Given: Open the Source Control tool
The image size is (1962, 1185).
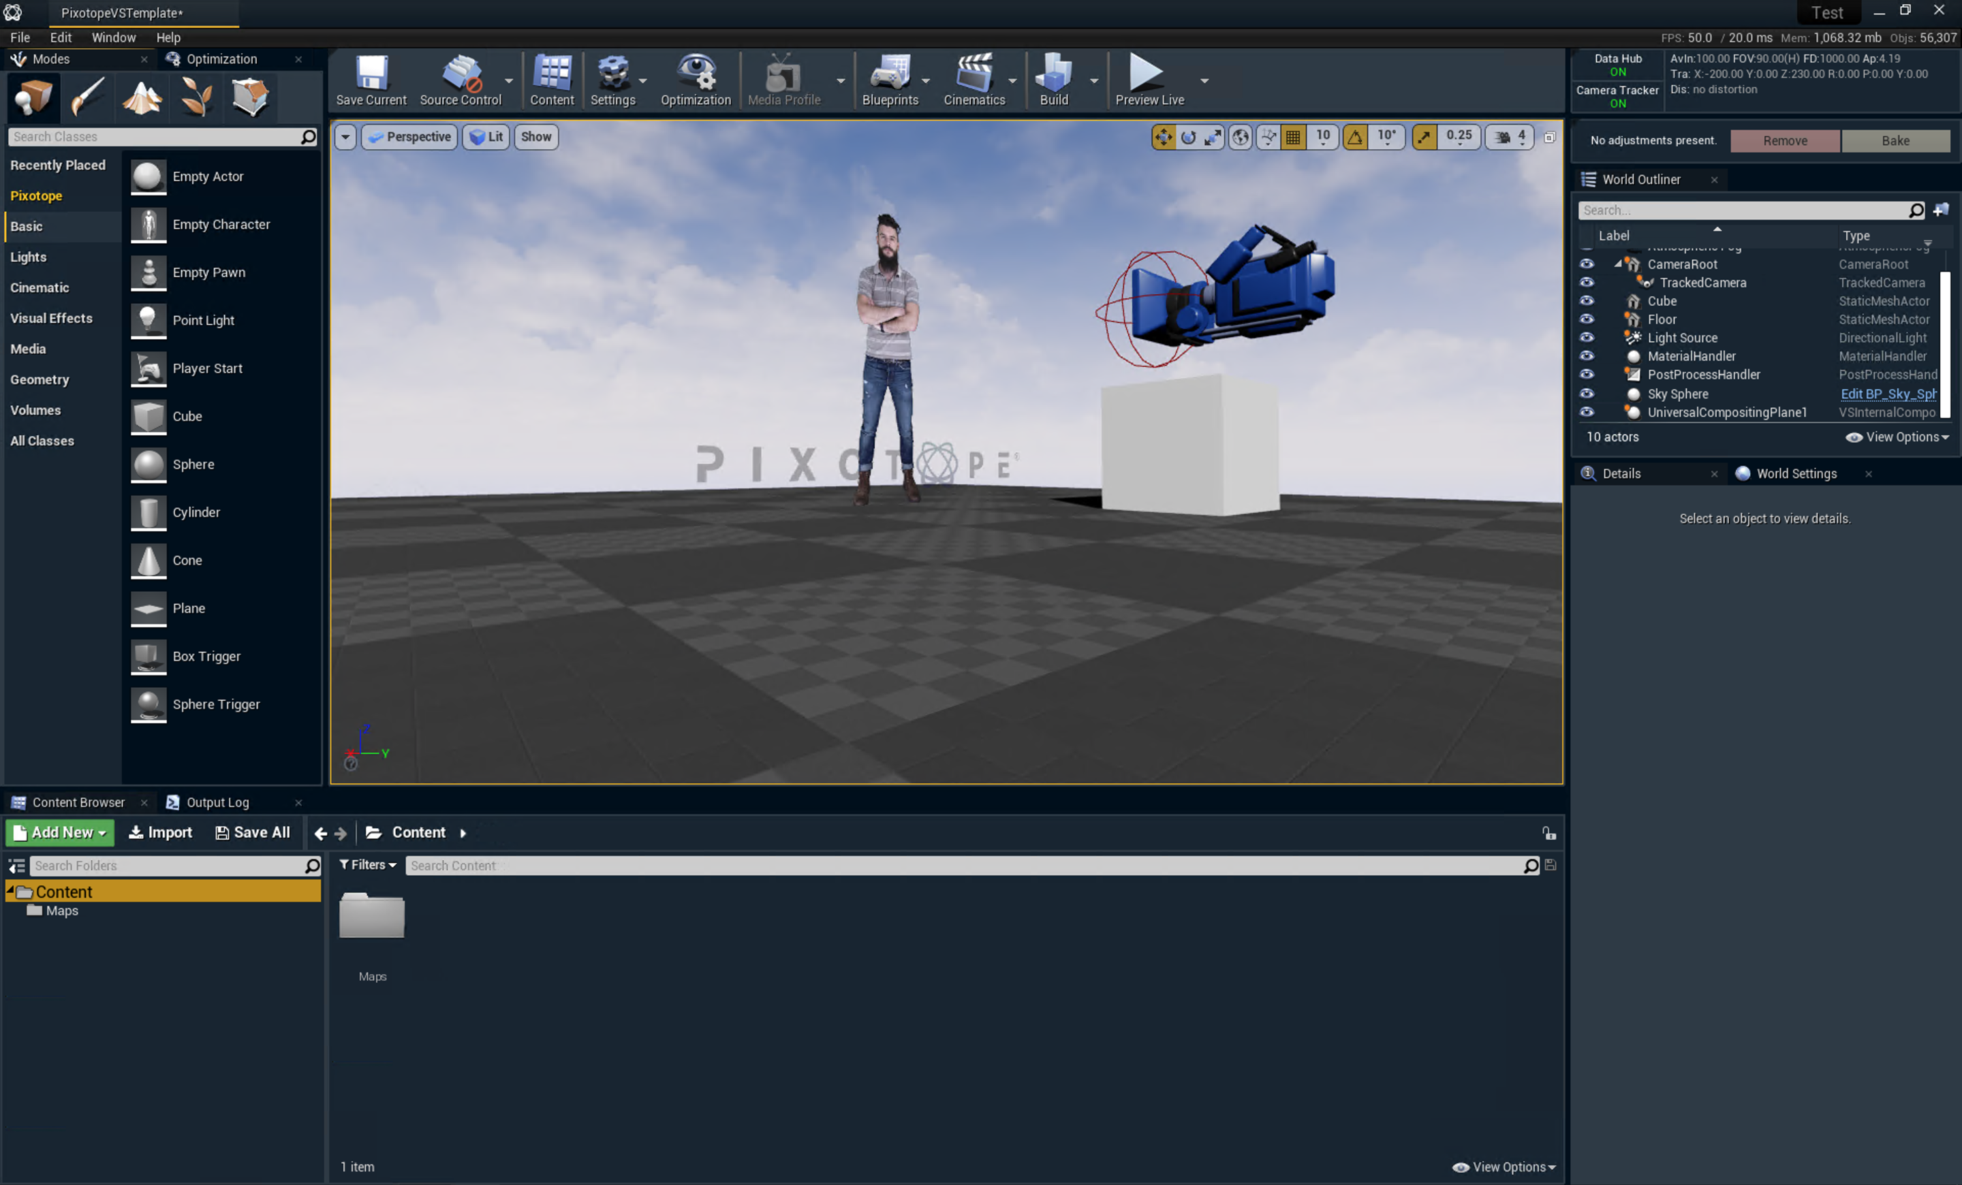Looking at the screenshot, I should (461, 80).
